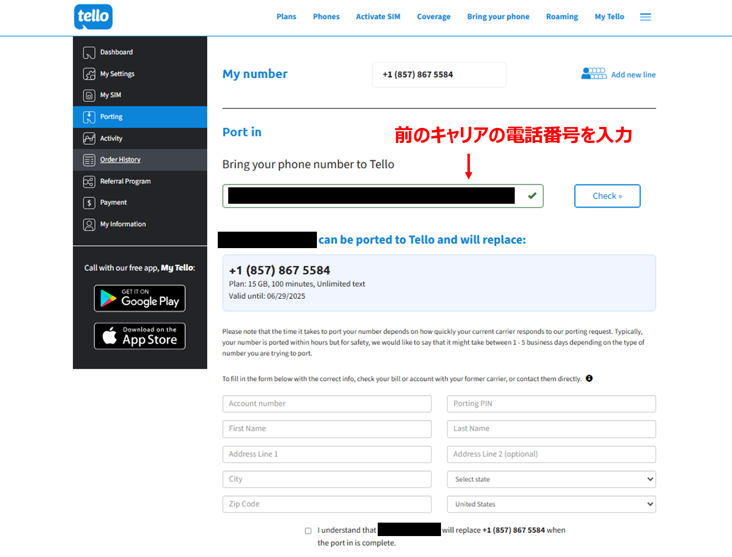Click the Order History sidebar icon
The height and width of the screenshot is (557, 732).
pyautogui.click(x=89, y=160)
